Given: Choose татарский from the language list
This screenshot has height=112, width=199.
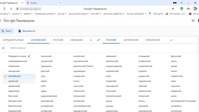Looking at the screenshot, I should [x=144, y=96].
